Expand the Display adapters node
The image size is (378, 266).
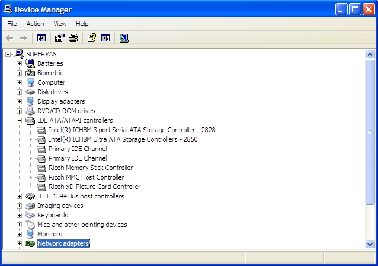click(20, 101)
